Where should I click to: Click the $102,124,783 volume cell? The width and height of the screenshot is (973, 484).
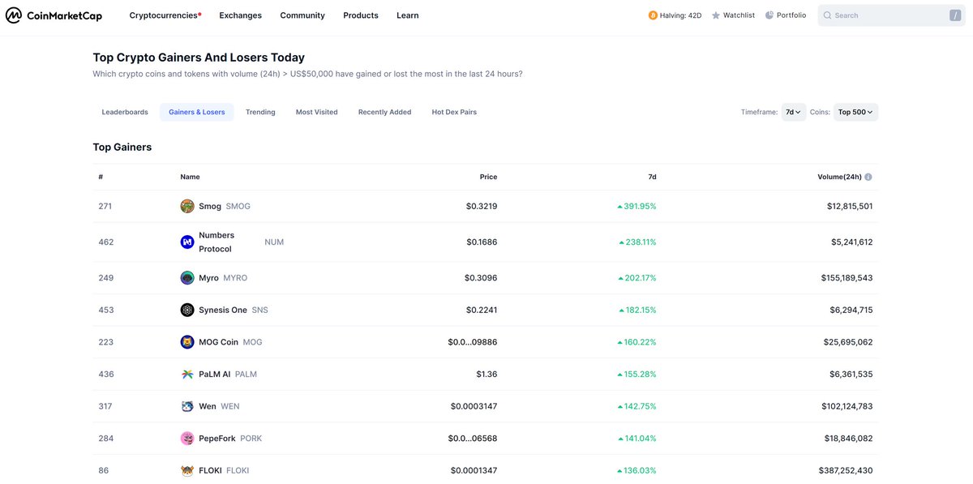pyautogui.click(x=847, y=406)
